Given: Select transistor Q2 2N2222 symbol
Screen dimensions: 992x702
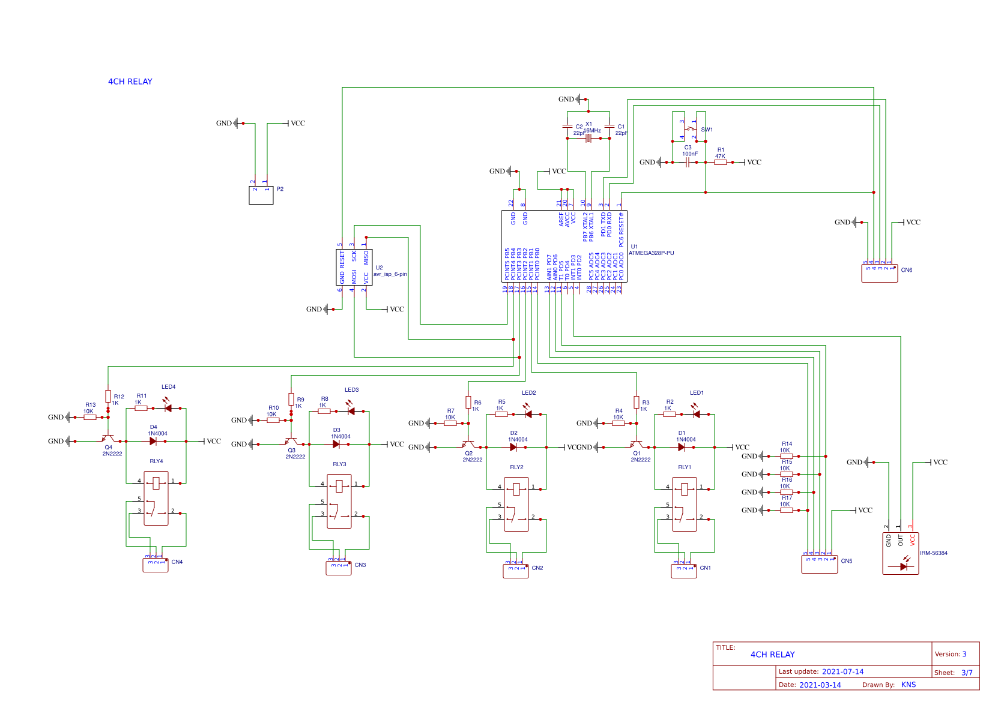Looking at the screenshot, I should pos(468,444).
